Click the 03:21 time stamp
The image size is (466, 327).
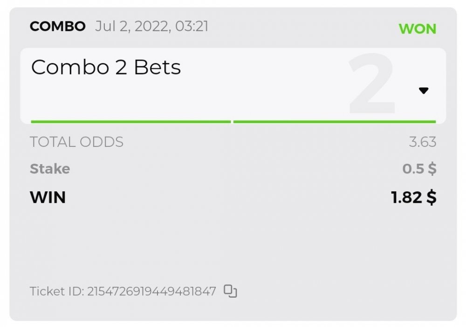(x=192, y=26)
